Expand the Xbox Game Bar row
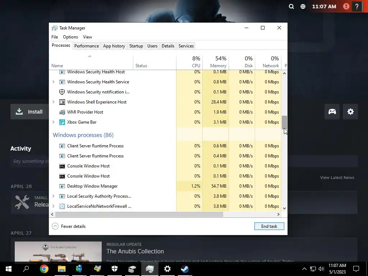368x276 pixels. (54, 122)
